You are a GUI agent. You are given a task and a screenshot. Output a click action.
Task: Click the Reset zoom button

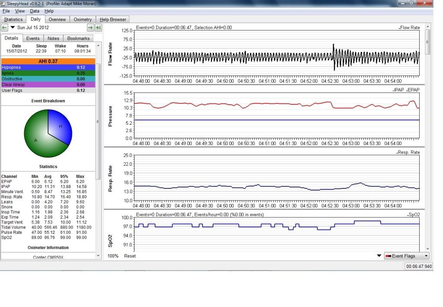(130, 256)
